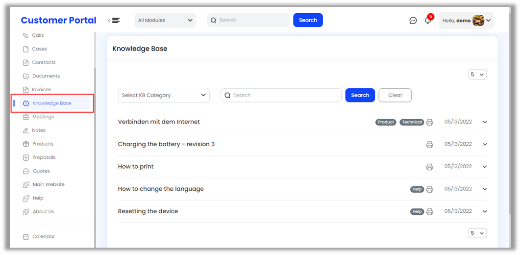Open Calendar from the sidebar
This screenshot has width=521, height=255.
tap(44, 236)
